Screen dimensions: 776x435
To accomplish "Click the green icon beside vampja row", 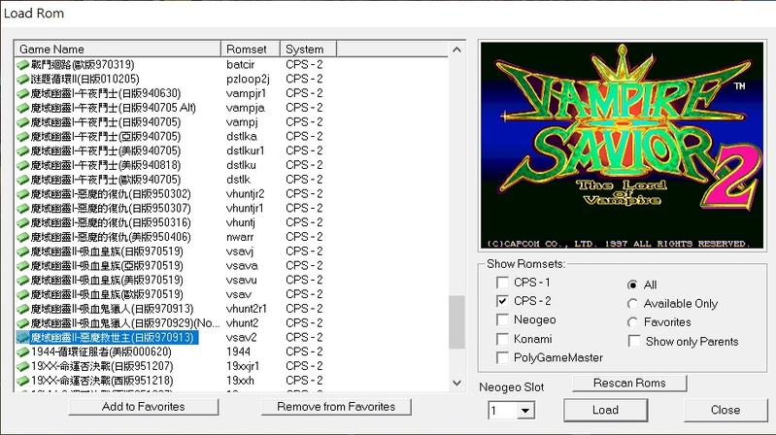I will [22, 108].
